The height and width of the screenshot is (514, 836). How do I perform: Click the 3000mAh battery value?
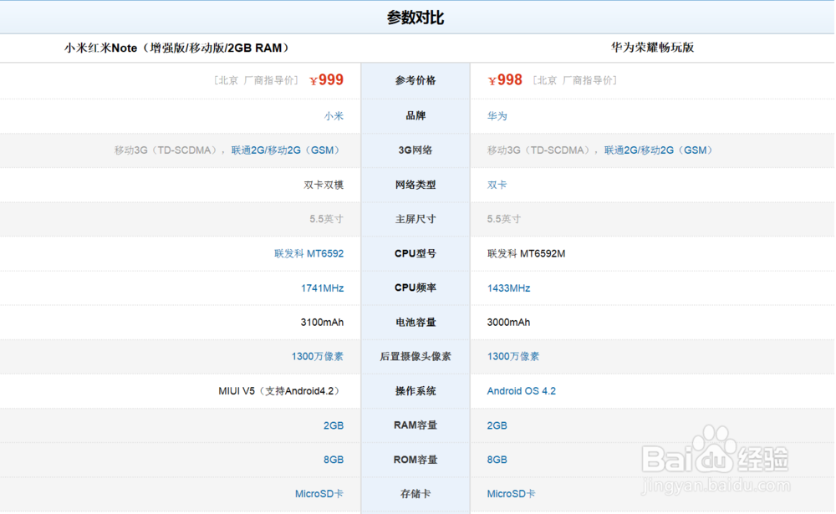tap(508, 322)
